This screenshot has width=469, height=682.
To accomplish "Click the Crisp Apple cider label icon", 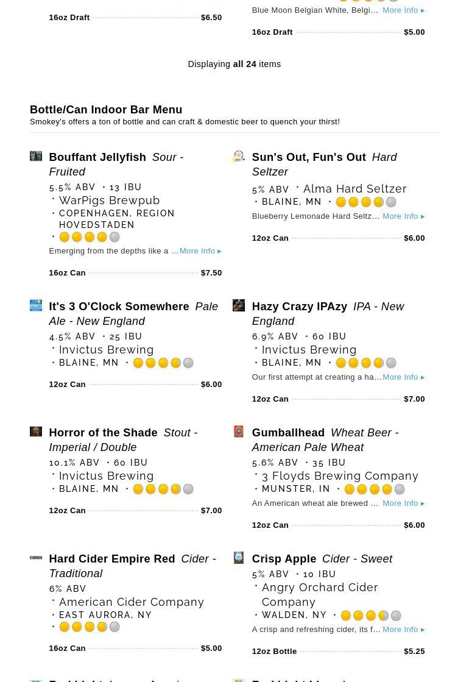I will tap(239, 558).
